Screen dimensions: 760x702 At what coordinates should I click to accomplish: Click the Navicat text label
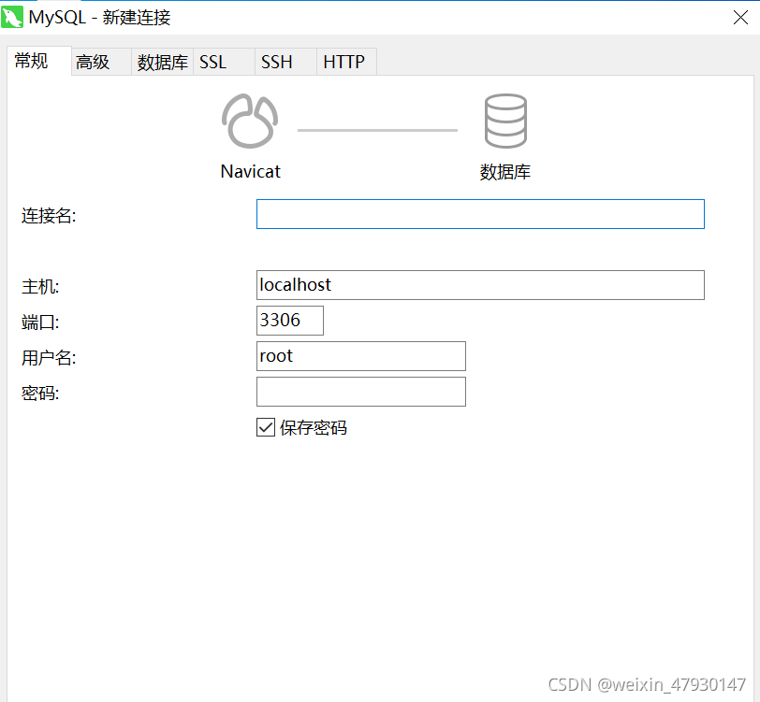pyautogui.click(x=251, y=171)
